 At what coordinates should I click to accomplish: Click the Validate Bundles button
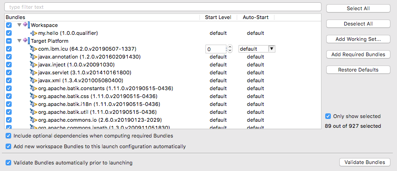(365, 162)
